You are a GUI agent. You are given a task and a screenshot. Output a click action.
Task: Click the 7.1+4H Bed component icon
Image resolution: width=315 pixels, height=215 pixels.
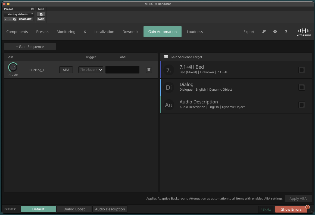169,70
